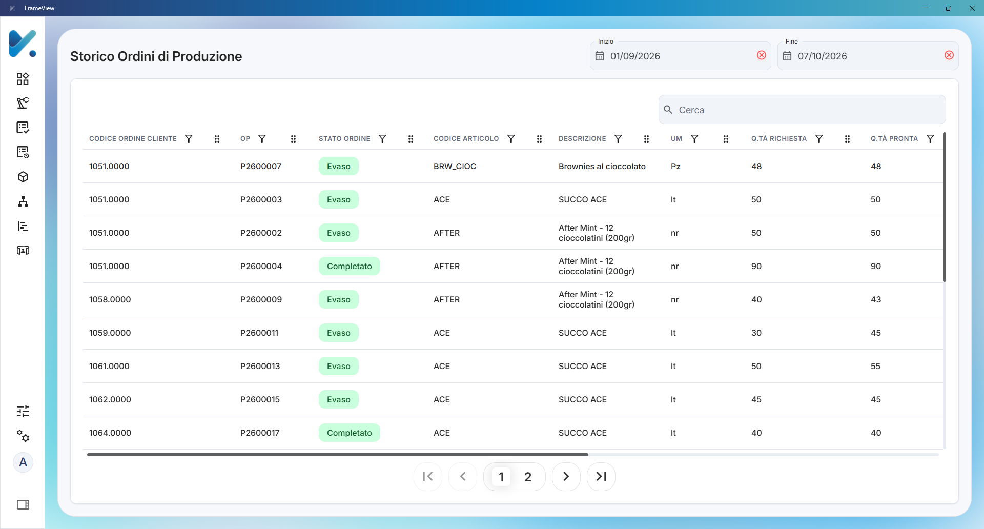Select order P2600007 cell

(x=261, y=166)
